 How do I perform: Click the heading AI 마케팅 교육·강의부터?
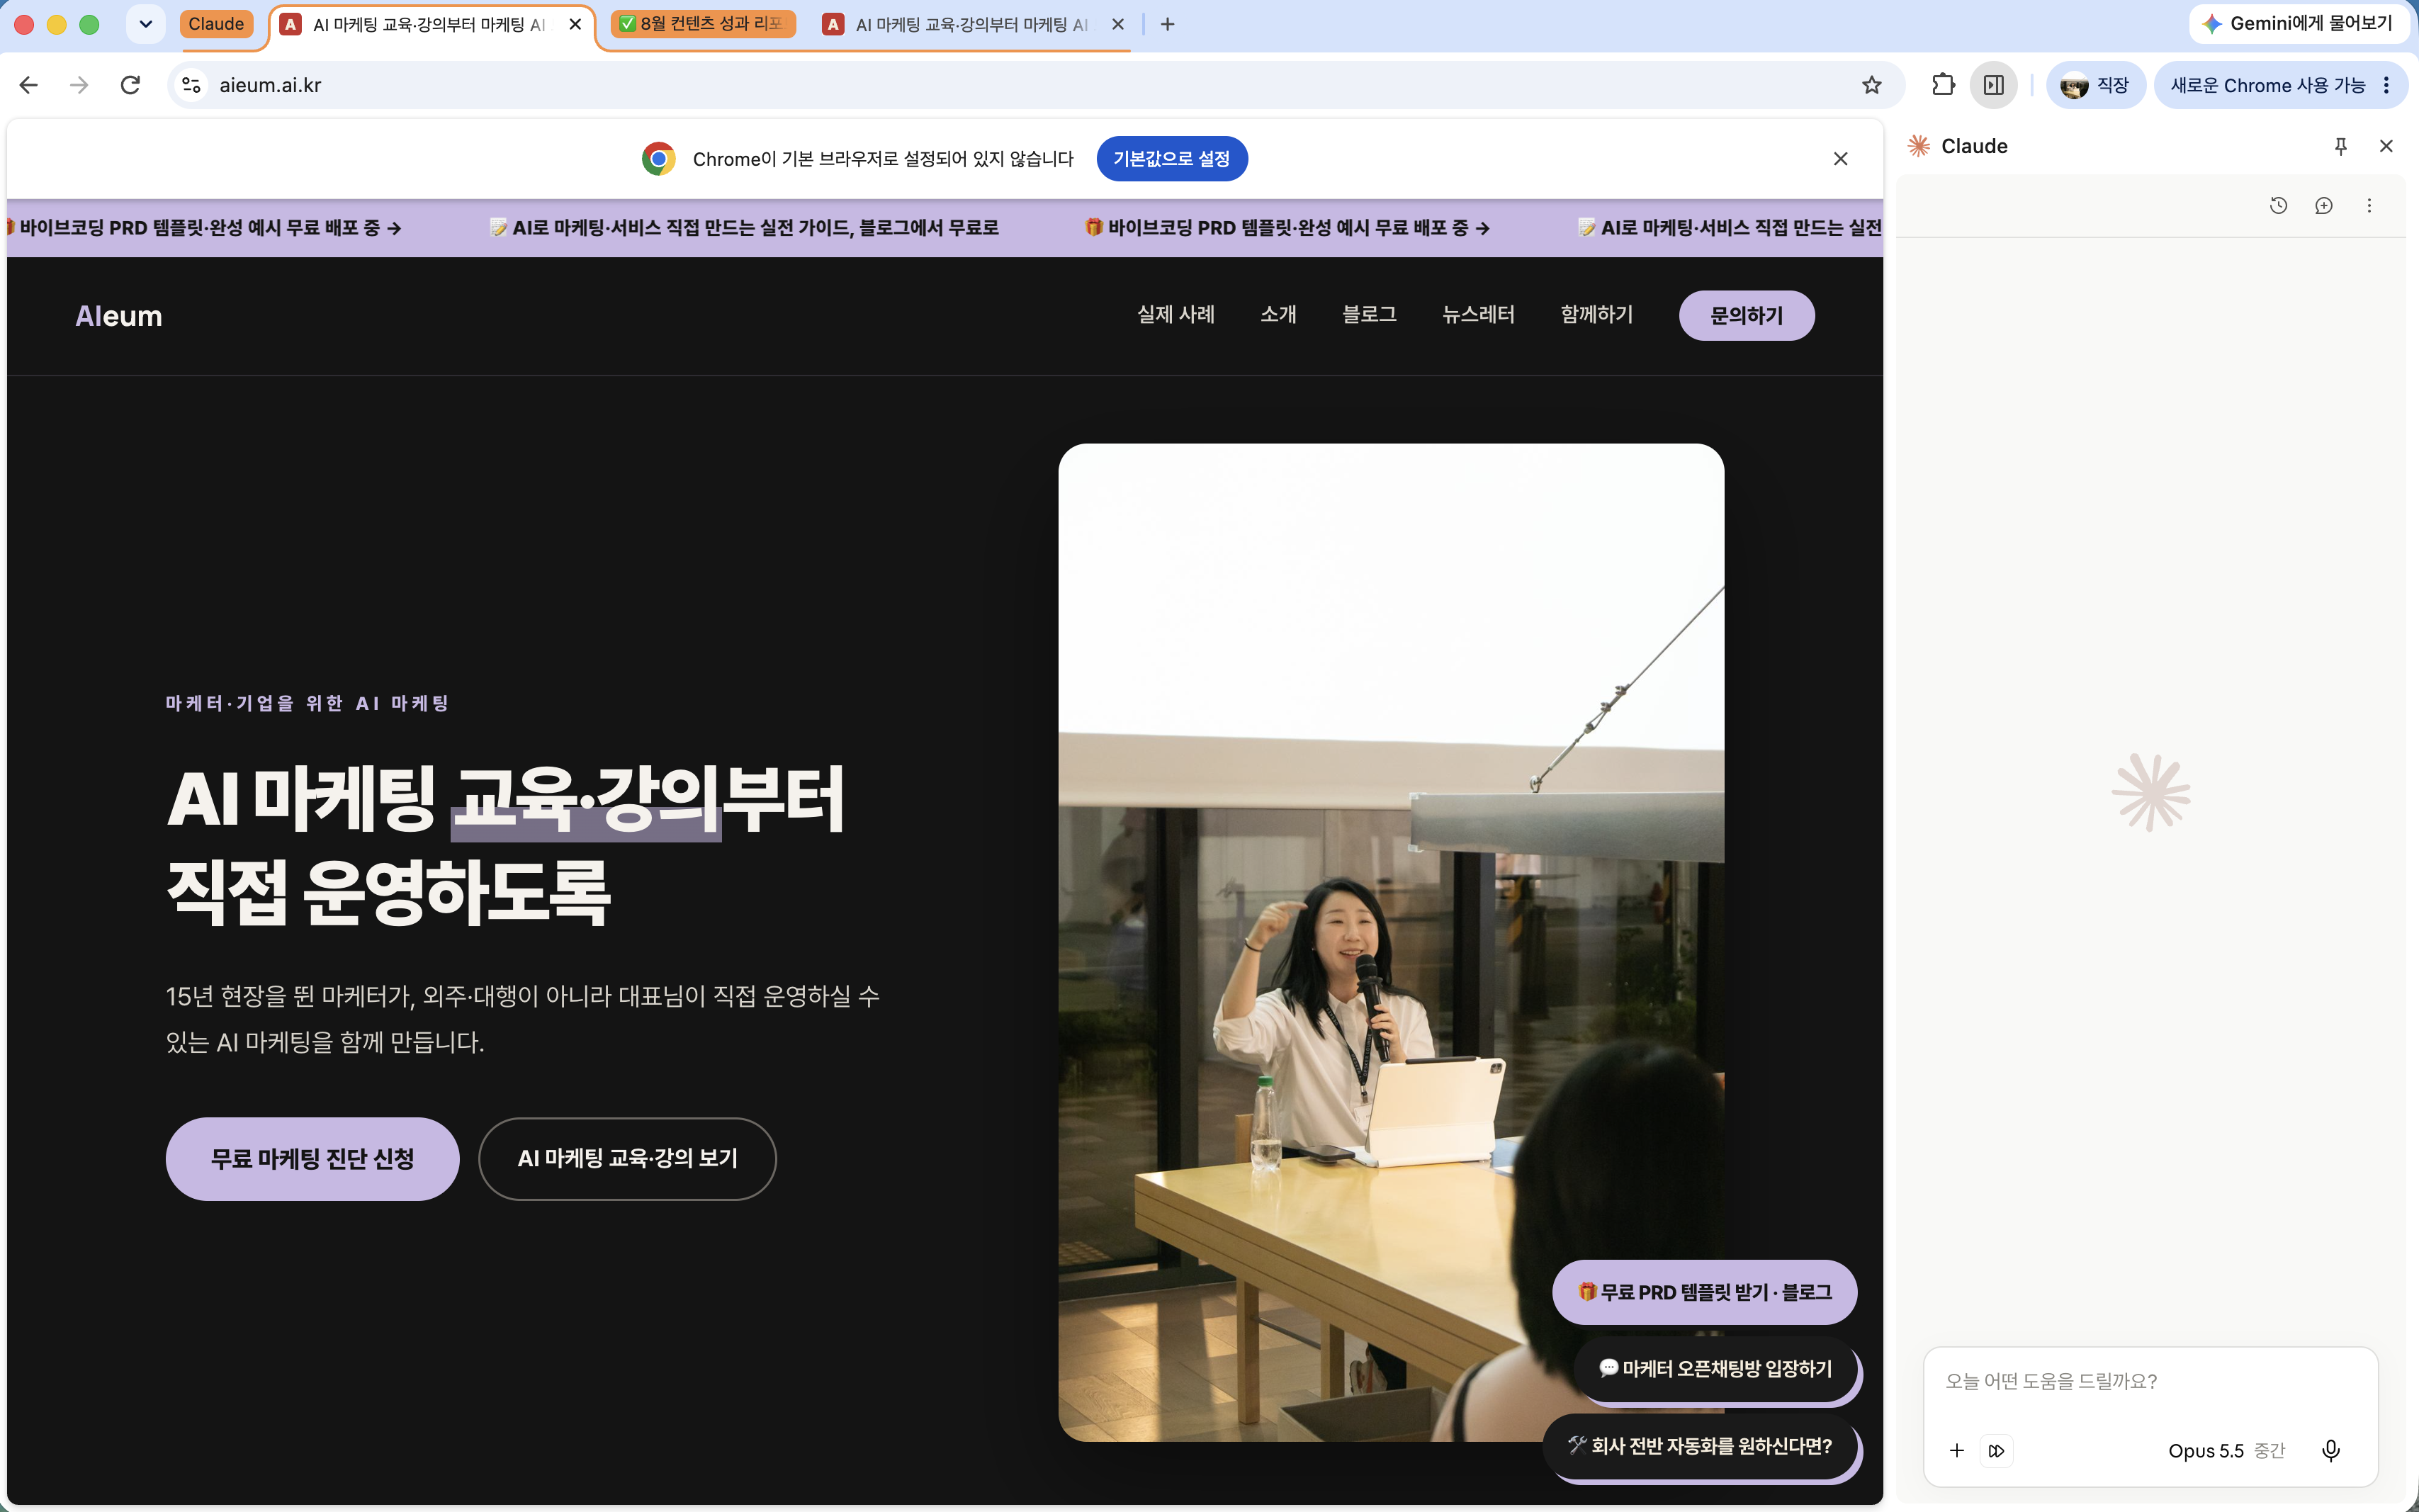click(506, 799)
